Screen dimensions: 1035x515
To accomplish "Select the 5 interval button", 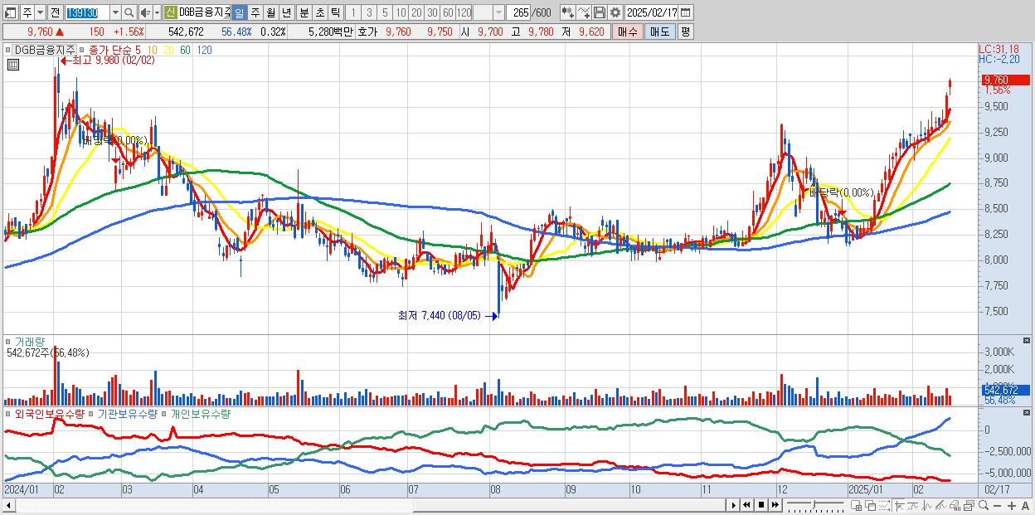I will pos(385,12).
